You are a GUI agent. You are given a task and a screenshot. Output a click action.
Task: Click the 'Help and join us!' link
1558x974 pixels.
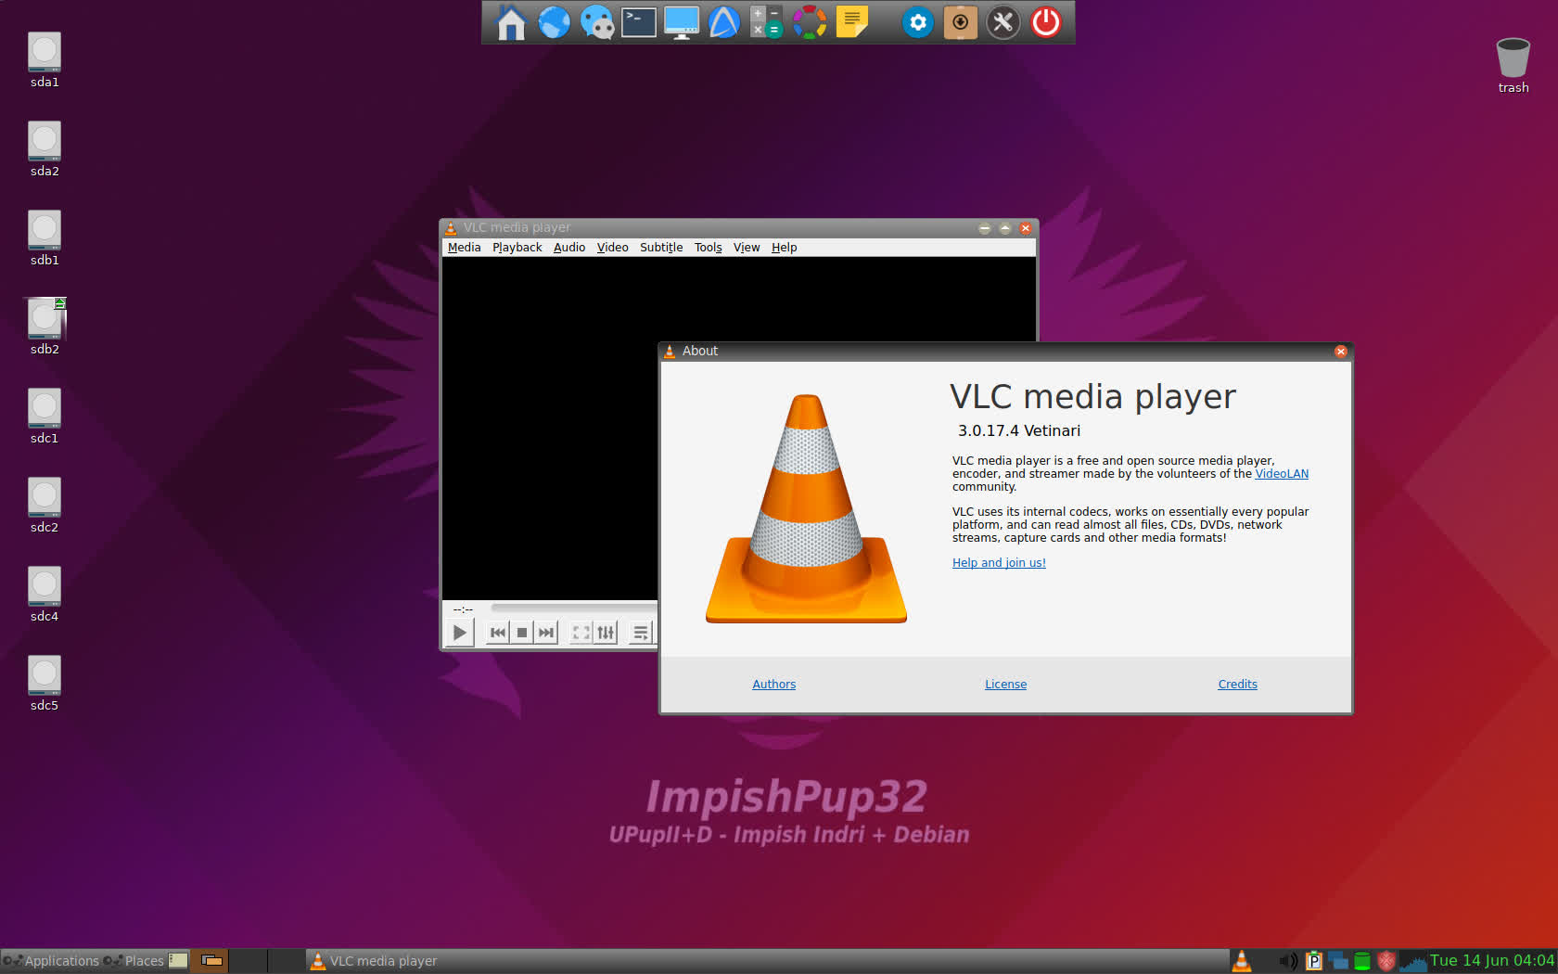[x=999, y=563]
